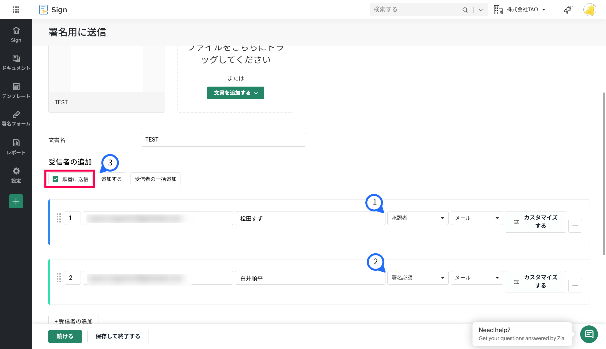Open 文書を追加する dropdown button
606x349 pixels.
236,93
